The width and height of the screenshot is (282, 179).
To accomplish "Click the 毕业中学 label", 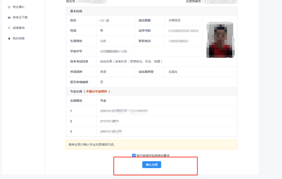I will click(x=76, y=51).
